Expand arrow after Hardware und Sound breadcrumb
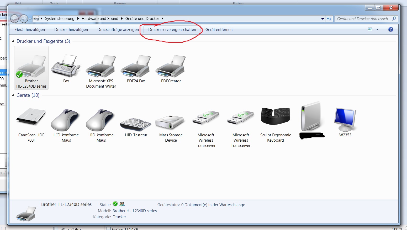 (122, 19)
